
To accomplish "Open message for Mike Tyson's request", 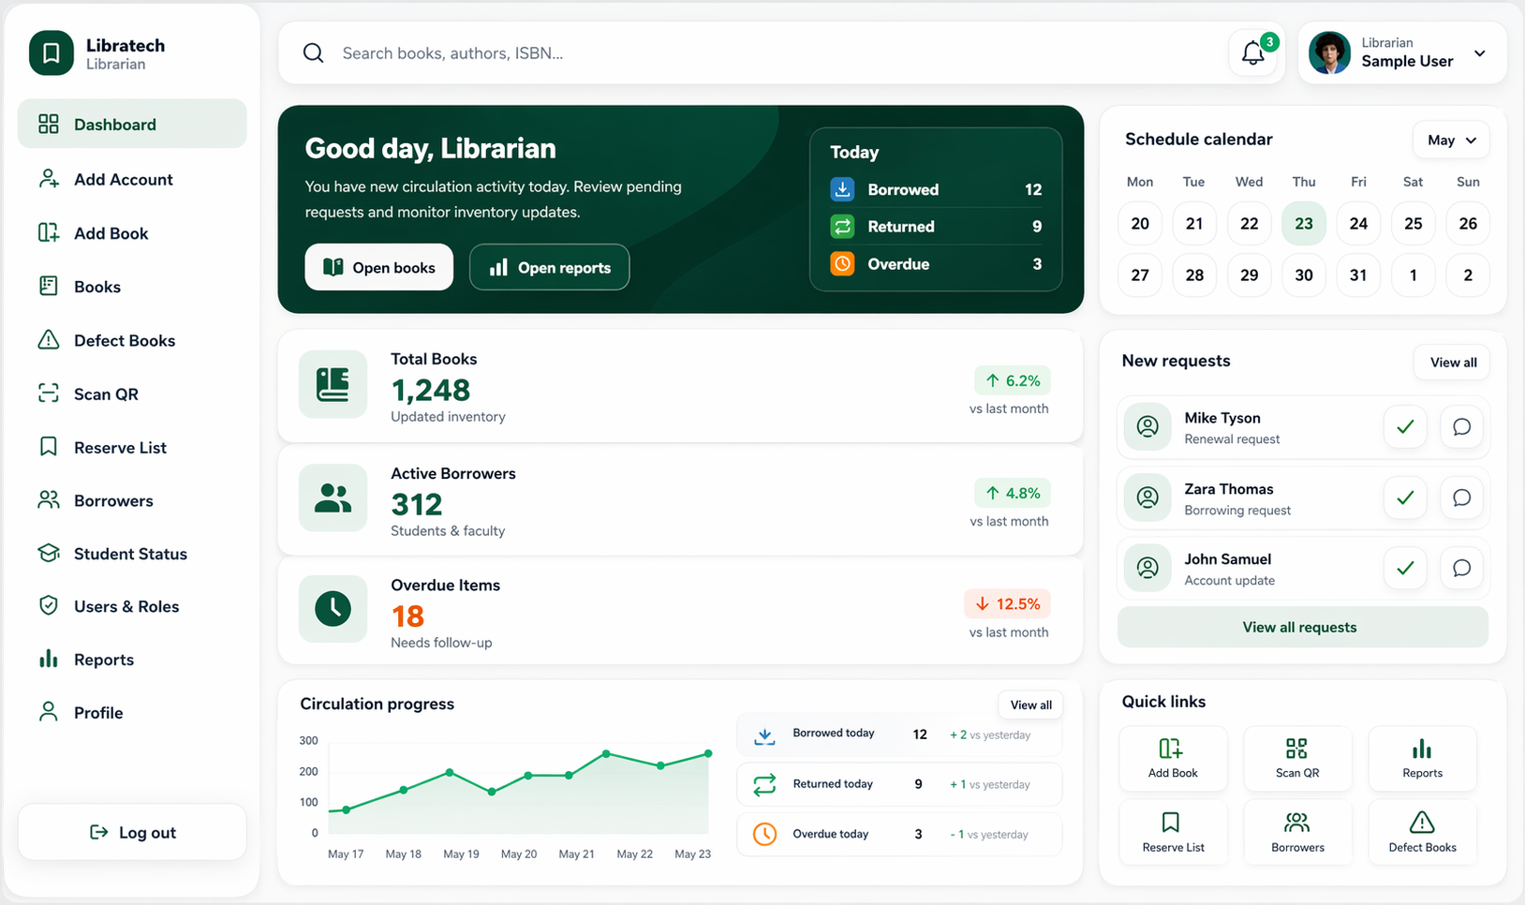I will tap(1461, 427).
